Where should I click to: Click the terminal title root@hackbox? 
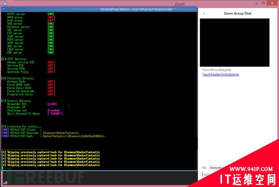pyautogui.click(x=136, y=9)
